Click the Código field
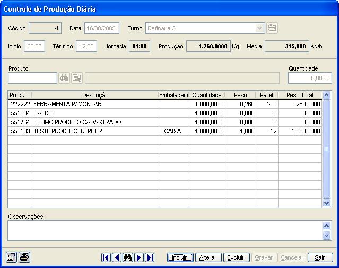Screen dimensions: 339x268 pos(45,28)
